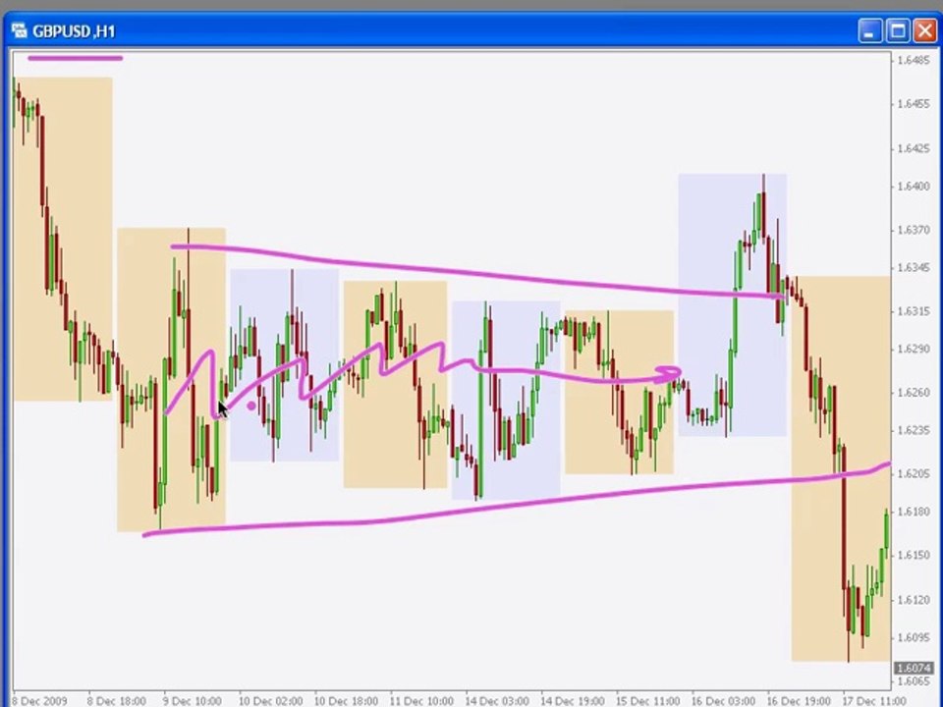Select the 1.6455 price label
The image size is (943, 707).
click(913, 104)
